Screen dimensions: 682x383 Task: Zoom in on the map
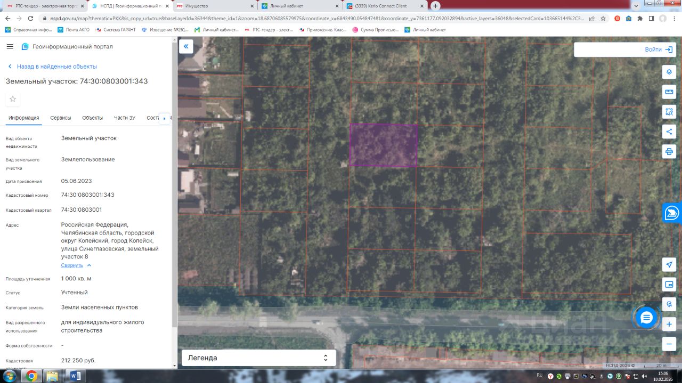[669, 324]
